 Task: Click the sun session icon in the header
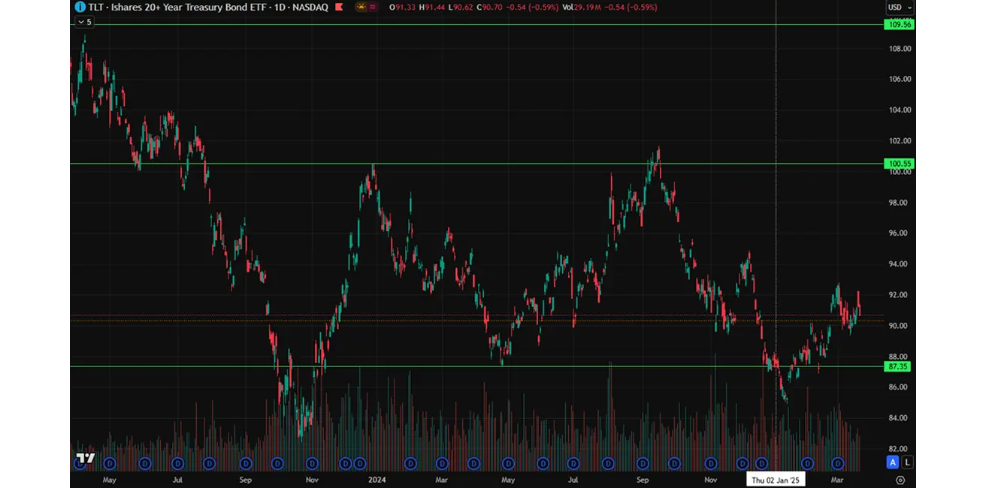(361, 7)
